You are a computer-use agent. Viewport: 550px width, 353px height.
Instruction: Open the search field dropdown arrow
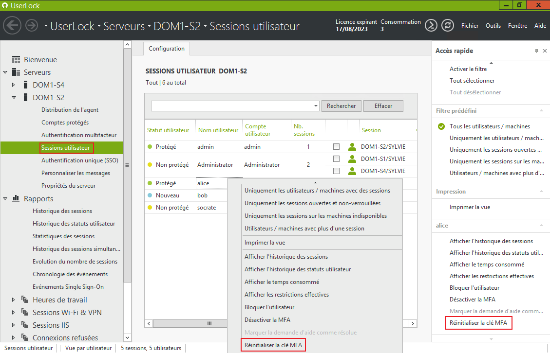316,106
